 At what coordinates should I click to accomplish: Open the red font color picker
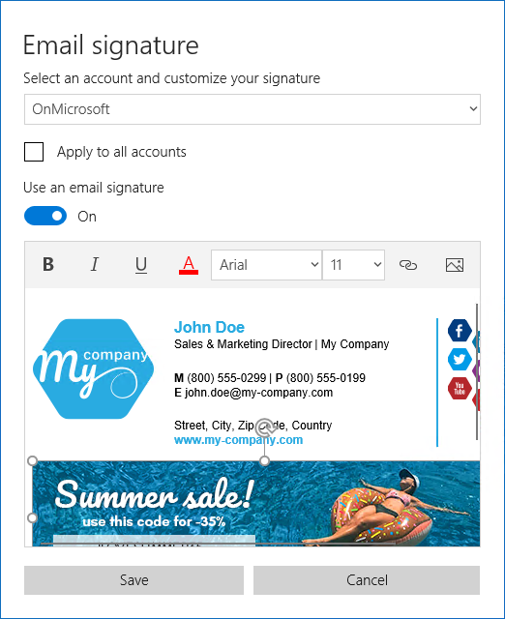189,264
